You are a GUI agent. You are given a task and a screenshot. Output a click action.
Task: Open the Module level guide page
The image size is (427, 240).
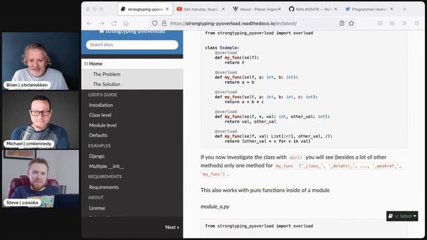(103, 125)
